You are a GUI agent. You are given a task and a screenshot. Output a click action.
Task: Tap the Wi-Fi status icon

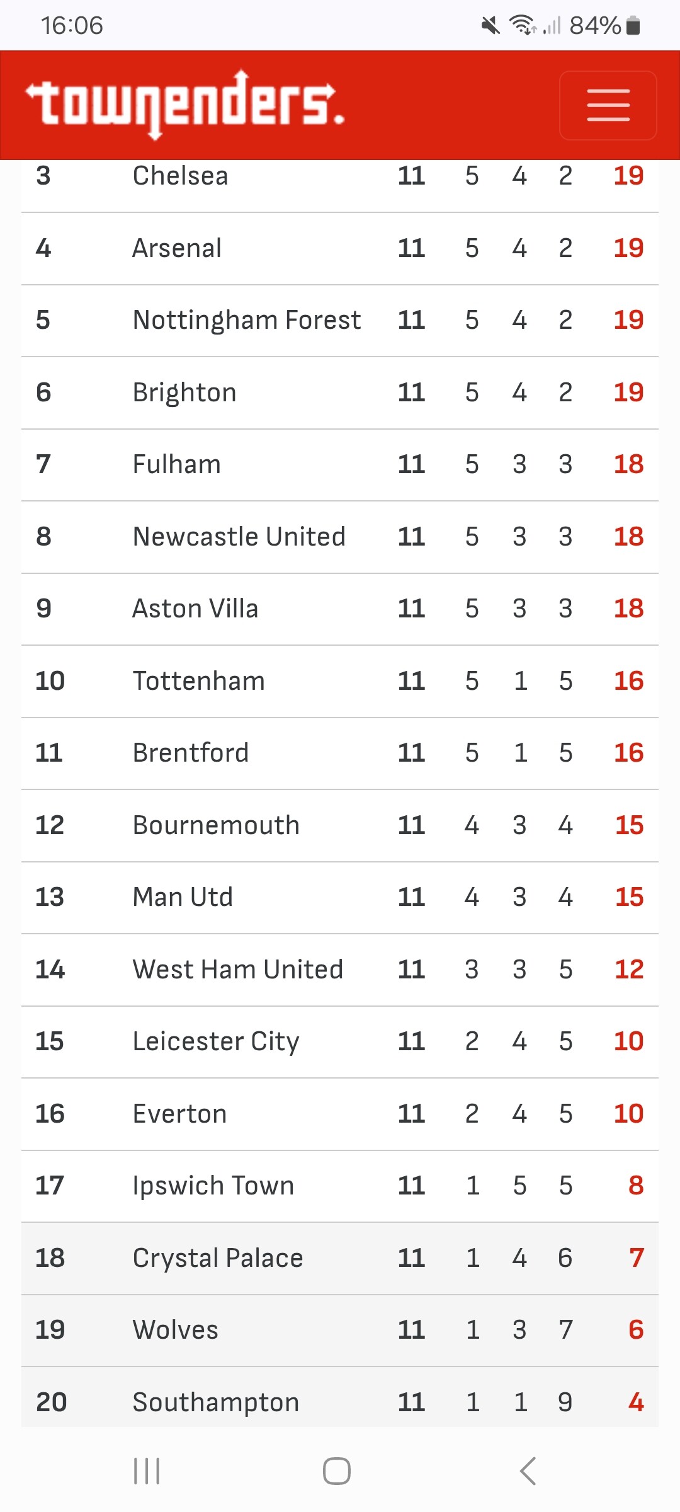tap(523, 25)
